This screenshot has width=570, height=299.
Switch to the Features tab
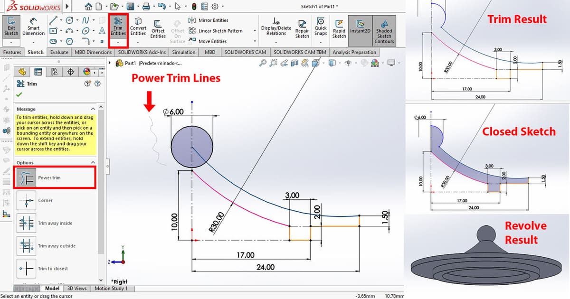[12, 52]
